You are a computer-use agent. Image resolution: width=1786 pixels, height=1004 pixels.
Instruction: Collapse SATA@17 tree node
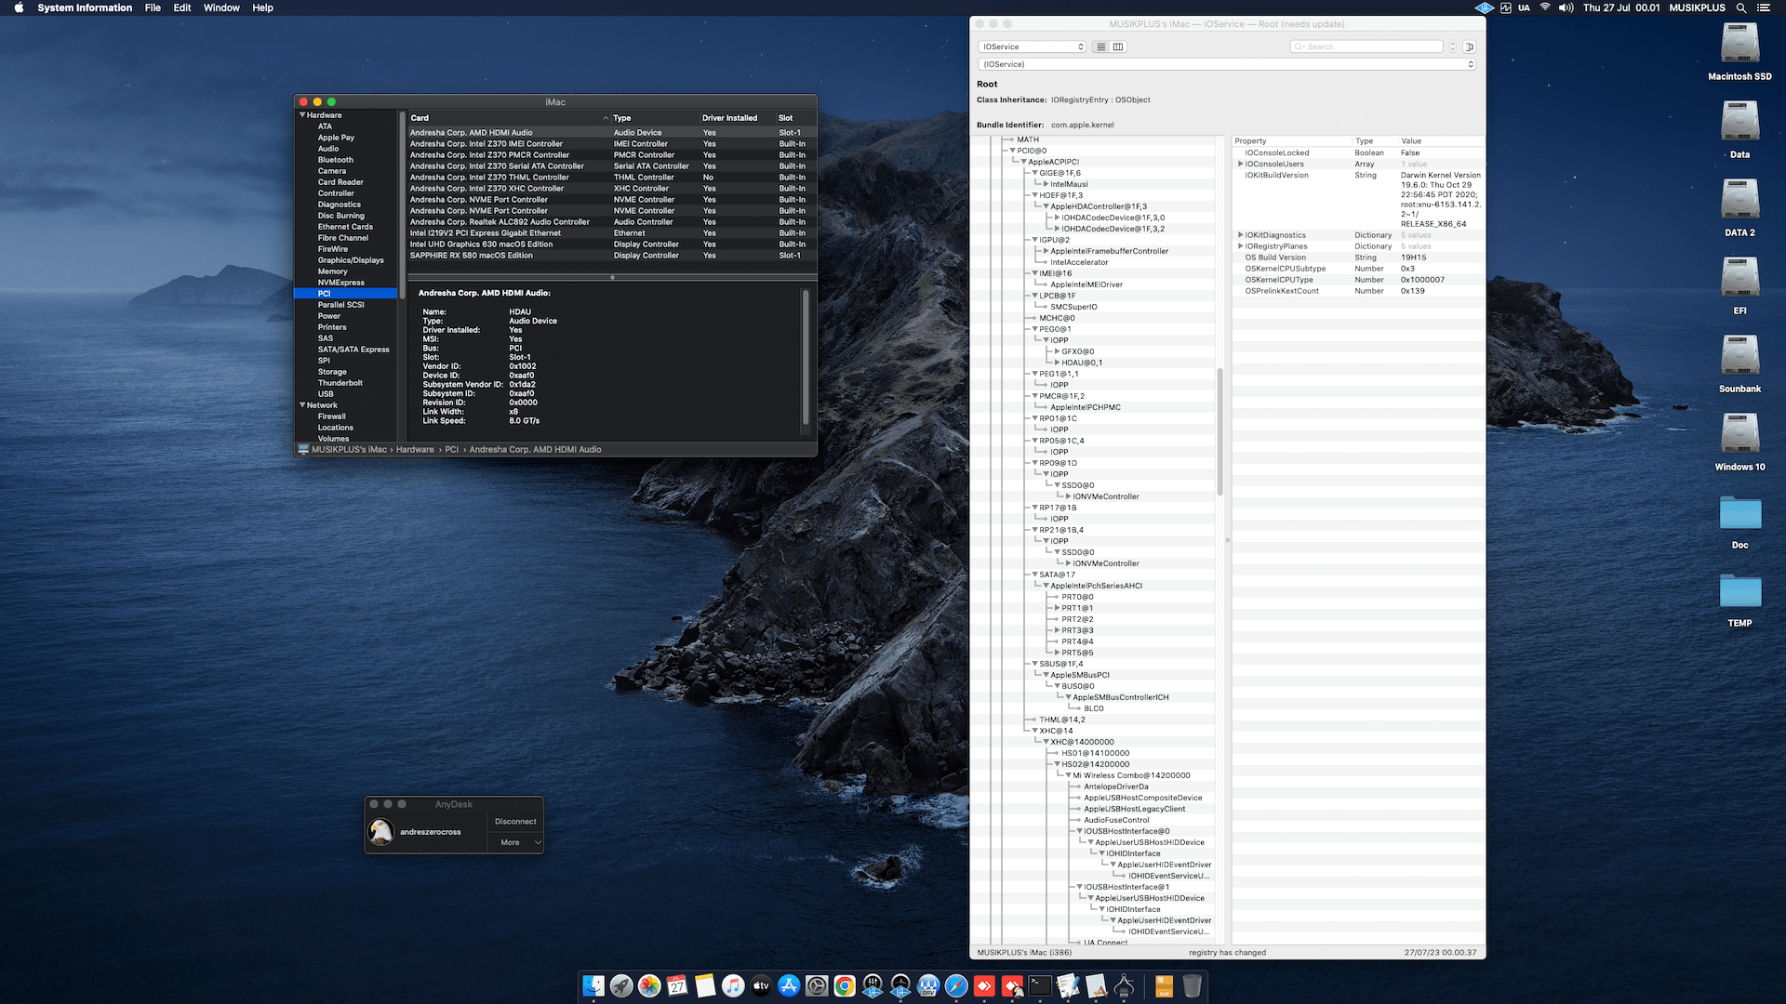[1034, 575]
